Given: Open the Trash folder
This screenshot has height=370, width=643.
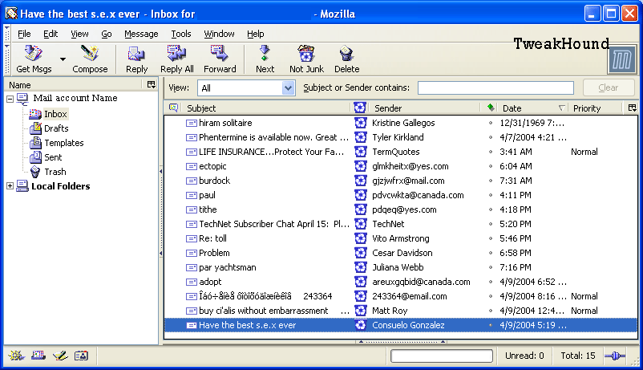Looking at the screenshot, I should 55,172.
